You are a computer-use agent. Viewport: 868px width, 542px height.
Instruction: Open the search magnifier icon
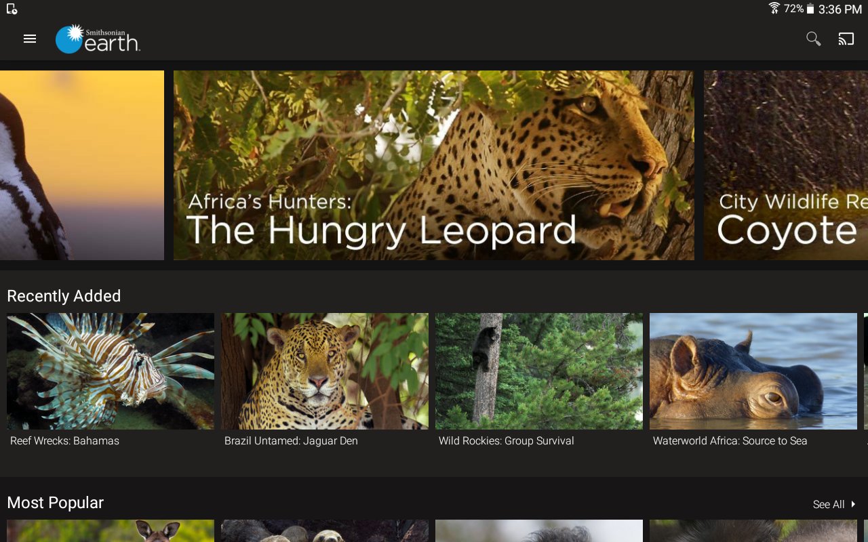(x=813, y=39)
